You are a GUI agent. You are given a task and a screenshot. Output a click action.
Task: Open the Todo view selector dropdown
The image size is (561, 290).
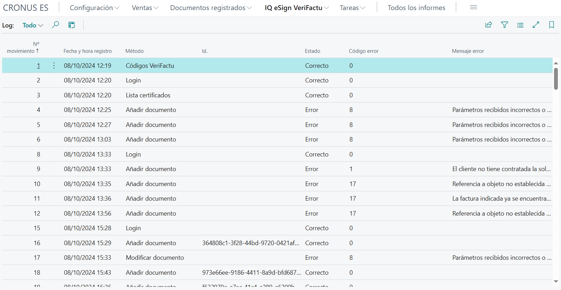(33, 25)
